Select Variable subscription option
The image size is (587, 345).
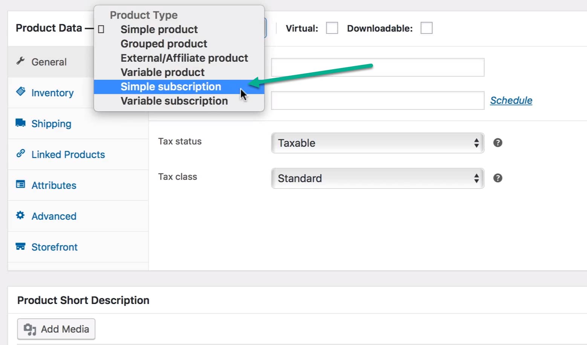pos(174,101)
